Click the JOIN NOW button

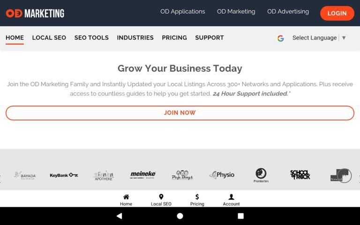180,113
